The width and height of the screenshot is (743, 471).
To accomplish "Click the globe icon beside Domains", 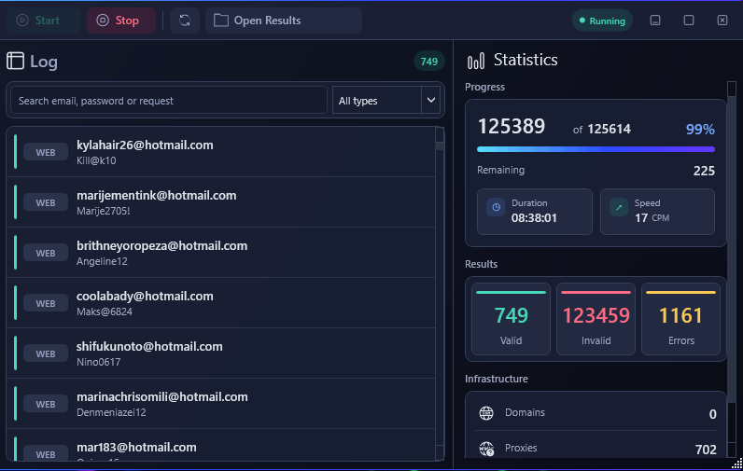I will coord(486,413).
